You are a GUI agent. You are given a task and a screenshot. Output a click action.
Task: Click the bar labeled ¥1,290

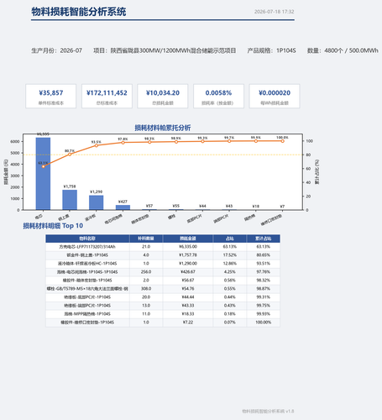click(x=97, y=202)
